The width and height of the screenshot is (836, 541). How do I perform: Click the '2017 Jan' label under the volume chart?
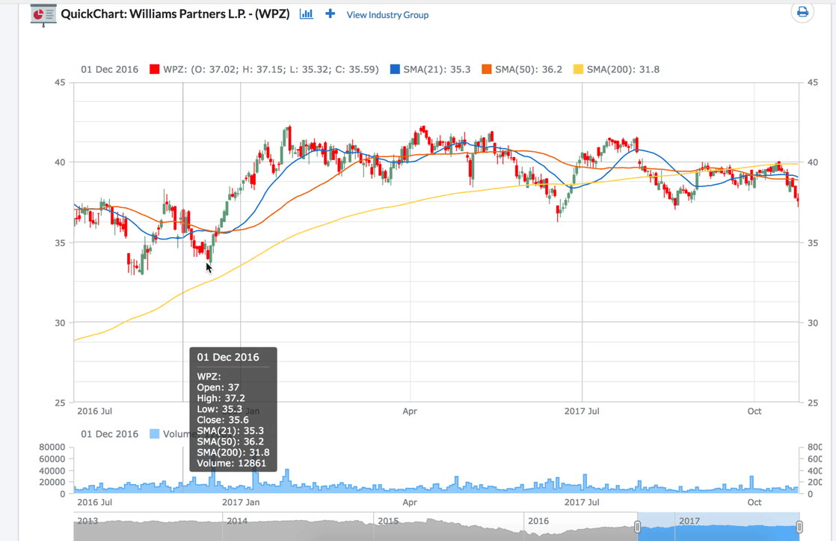241,502
